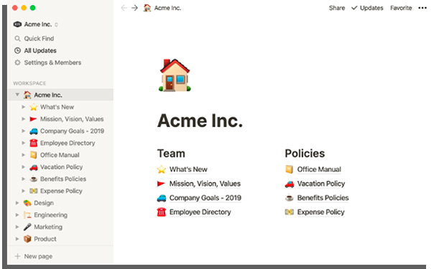Click the green macOS fullscreen button

[x=33, y=8]
